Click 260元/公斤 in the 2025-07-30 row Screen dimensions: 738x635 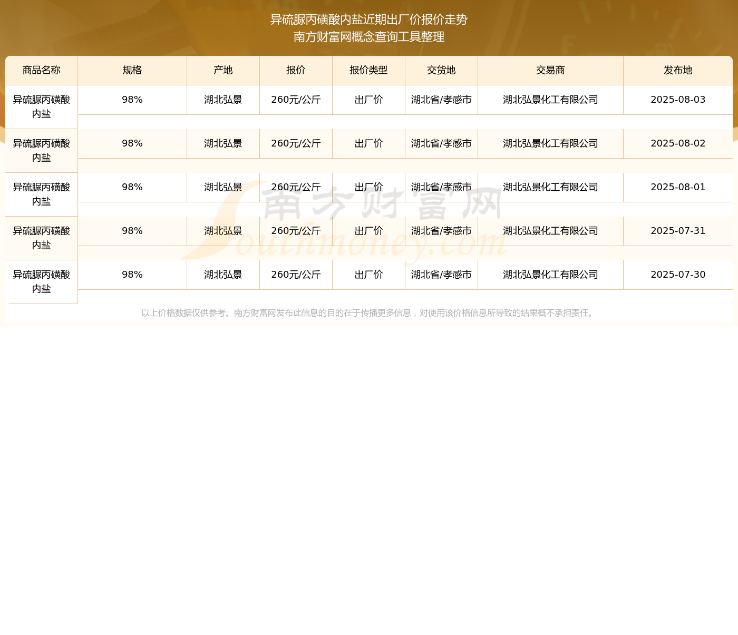pyautogui.click(x=296, y=275)
